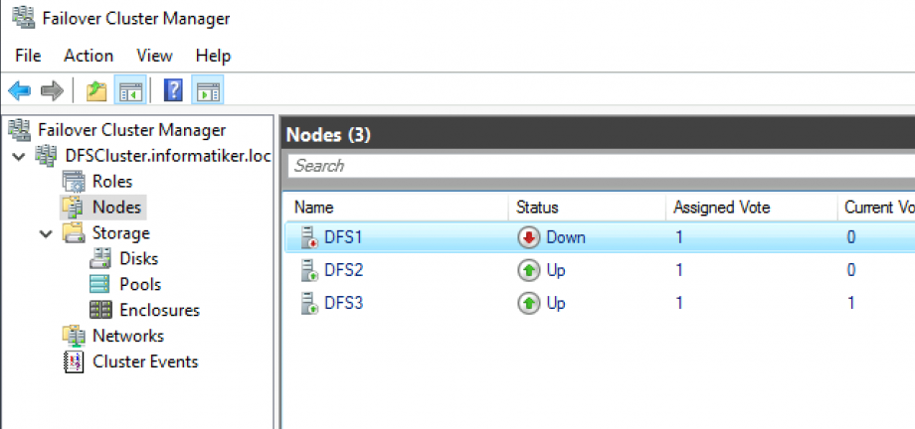Open the View menu
The height and width of the screenshot is (429, 915).
[x=154, y=56]
